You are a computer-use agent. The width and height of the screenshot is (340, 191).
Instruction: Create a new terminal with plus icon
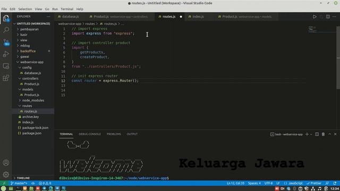pyautogui.click(x=307, y=134)
